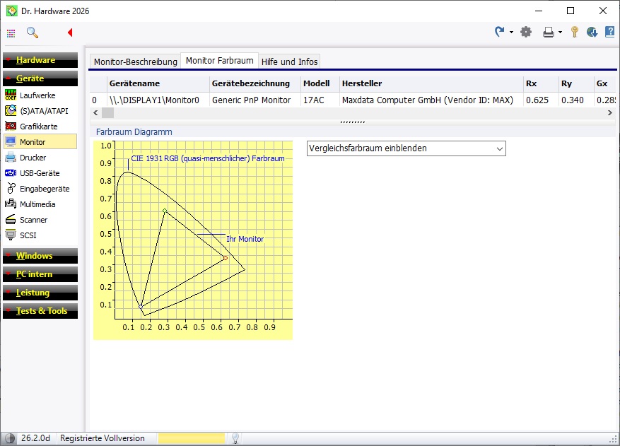Click the magnifier search icon
620x446 pixels.
click(33, 33)
